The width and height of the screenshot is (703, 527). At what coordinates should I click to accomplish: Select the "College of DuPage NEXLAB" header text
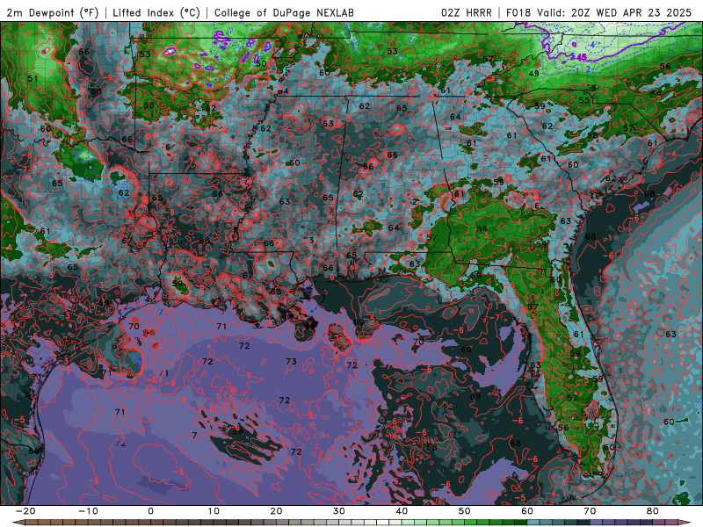pyautogui.click(x=284, y=13)
